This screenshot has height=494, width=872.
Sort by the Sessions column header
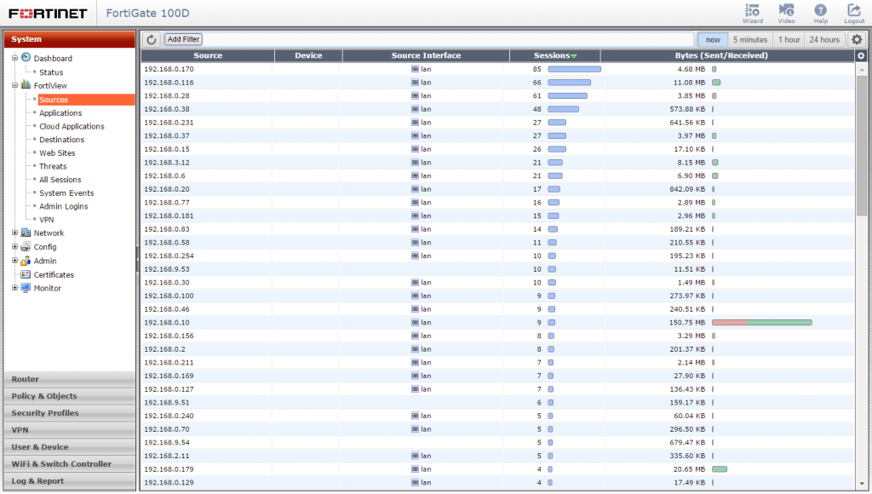tap(554, 55)
